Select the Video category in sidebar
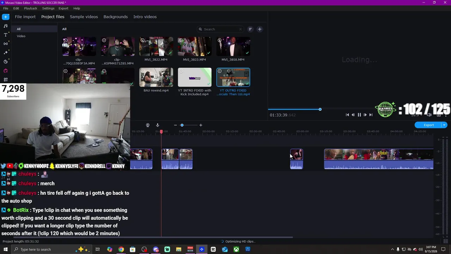The height and width of the screenshot is (254, 451). tap(34, 36)
